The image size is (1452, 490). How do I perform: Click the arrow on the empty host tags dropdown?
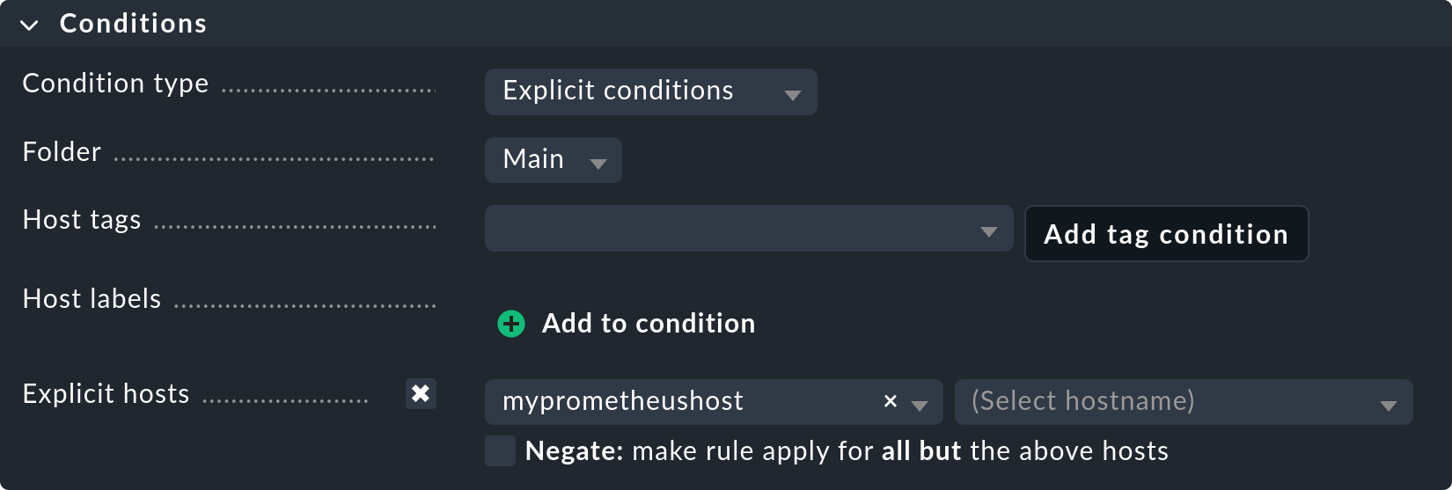988,232
